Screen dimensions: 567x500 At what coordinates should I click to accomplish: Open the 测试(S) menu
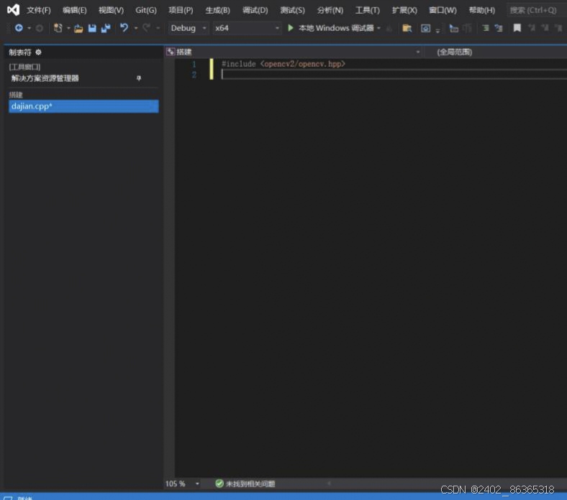click(292, 10)
